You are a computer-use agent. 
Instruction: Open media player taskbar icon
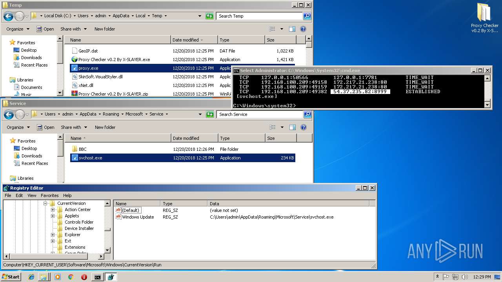point(58,277)
